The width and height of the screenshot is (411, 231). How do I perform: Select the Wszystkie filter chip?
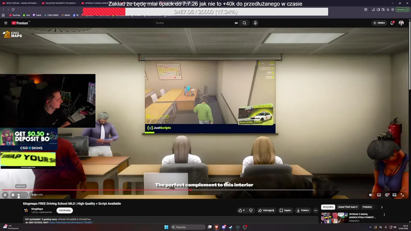[x=328, y=207]
